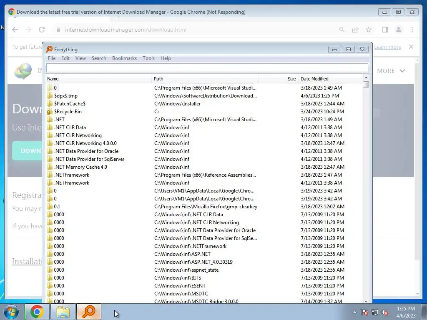Open the Windows Start button
The height and width of the screenshot is (320, 427).
click(11, 312)
